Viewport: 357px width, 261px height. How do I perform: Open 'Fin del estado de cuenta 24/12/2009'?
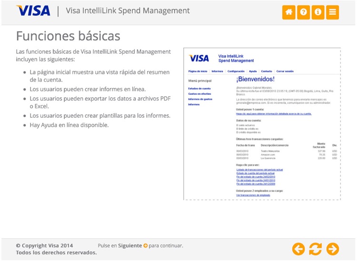coord(256,184)
